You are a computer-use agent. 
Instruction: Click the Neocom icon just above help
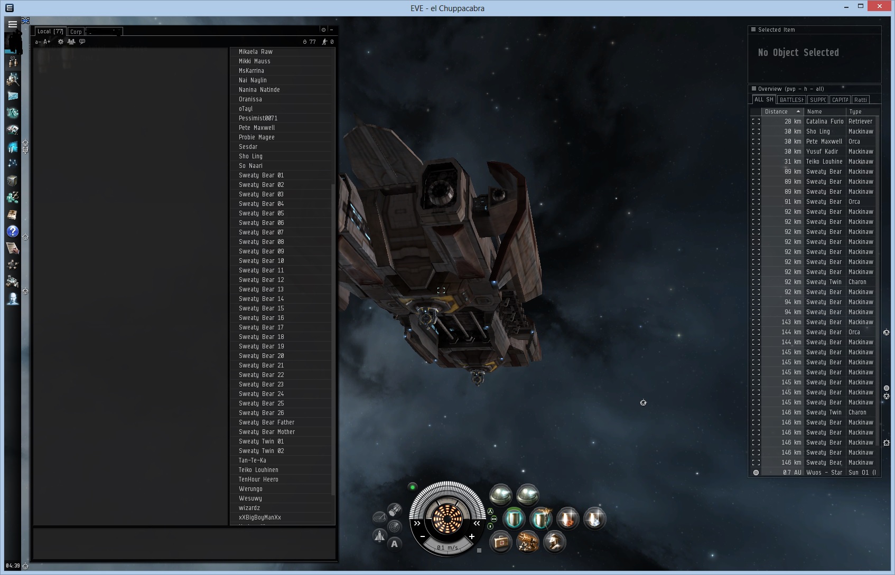click(x=13, y=214)
